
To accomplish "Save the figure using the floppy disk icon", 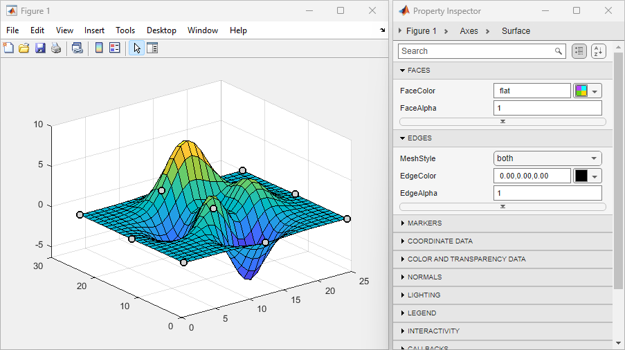I will pos(40,48).
